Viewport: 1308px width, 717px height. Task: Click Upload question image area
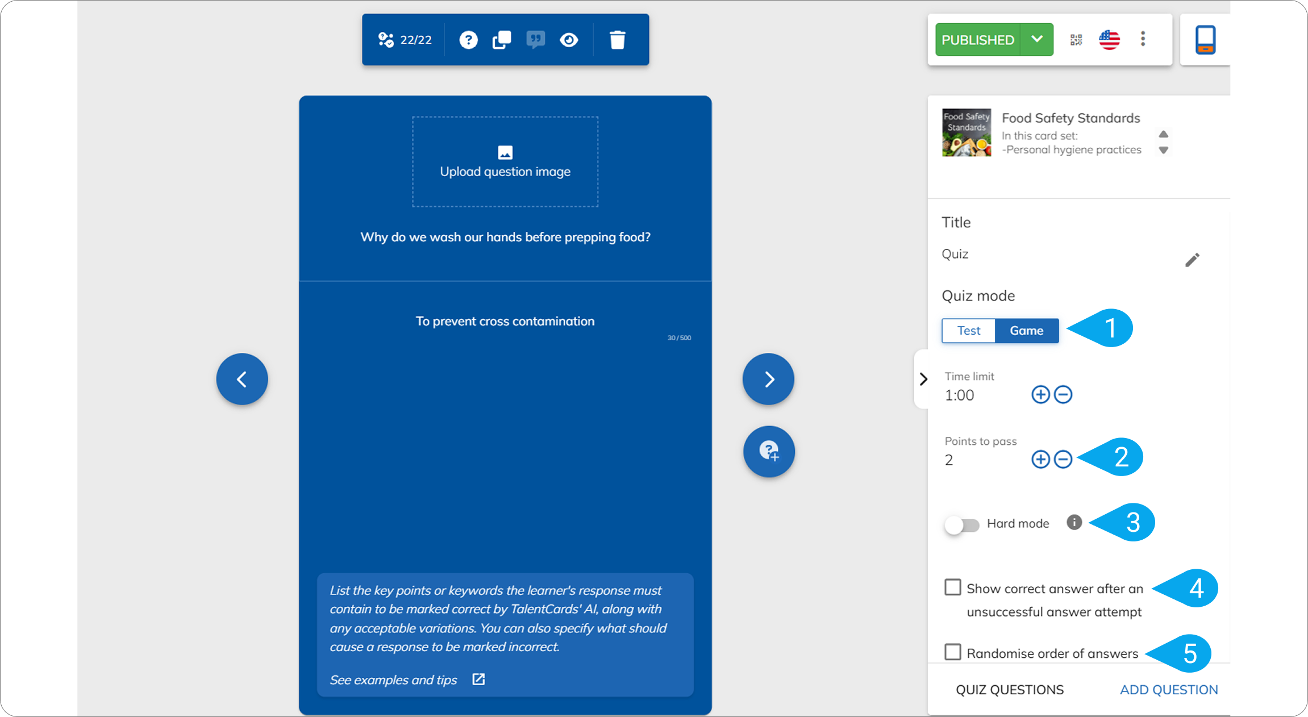click(x=505, y=162)
